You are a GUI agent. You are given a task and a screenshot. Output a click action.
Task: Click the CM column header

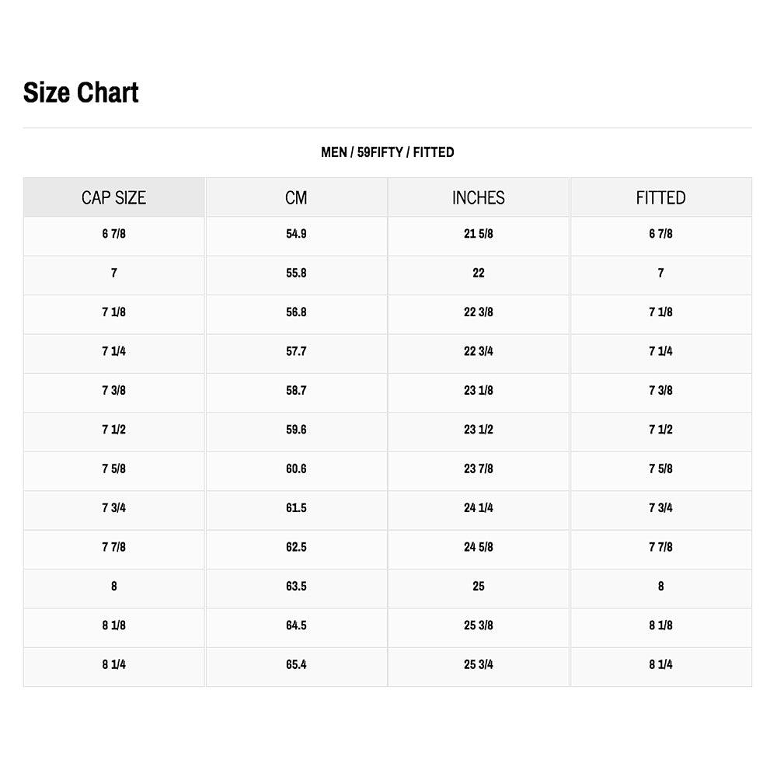pyautogui.click(x=296, y=197)
